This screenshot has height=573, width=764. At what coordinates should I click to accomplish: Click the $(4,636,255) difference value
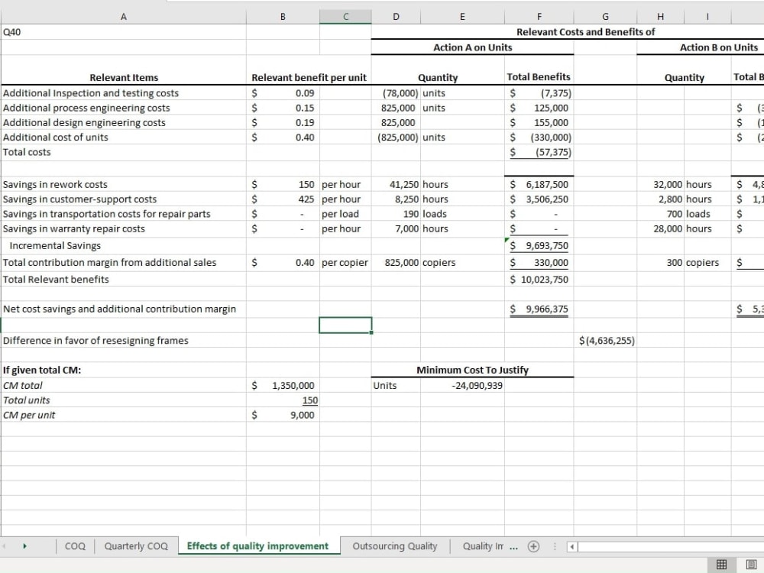coord(605,340)
